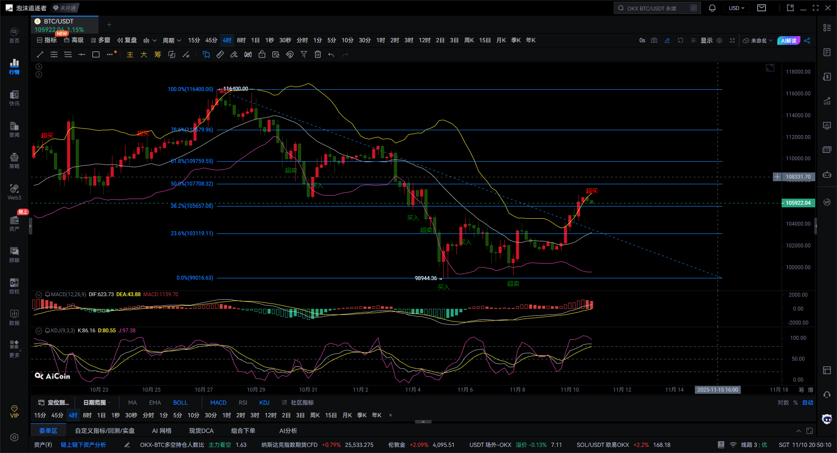Expand the 未命名 layout dropdown
The image size is (837, 453).
click(758, 41)
